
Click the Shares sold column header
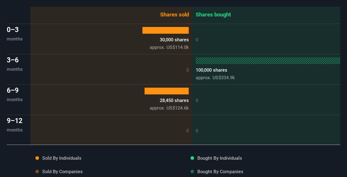point(174,15)
